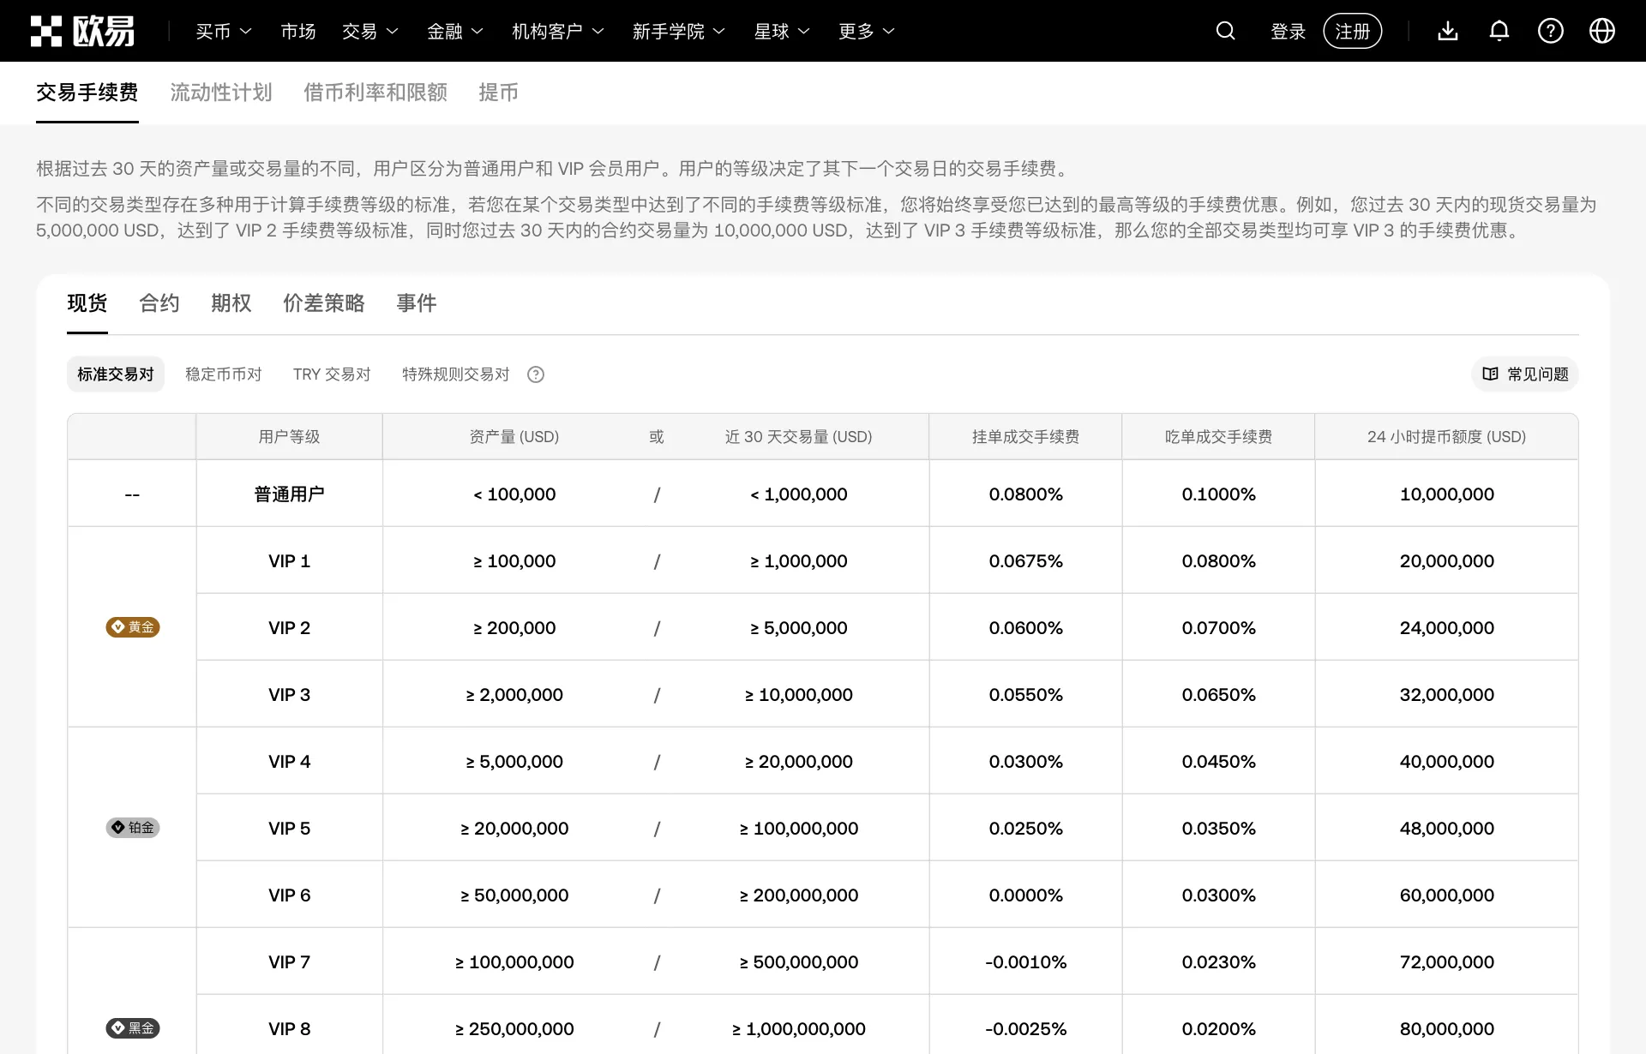Open the 常见问题 FAQ button
Image resolution: width=1646 pixels, height=1054 pixels.
click(1526, 374)
